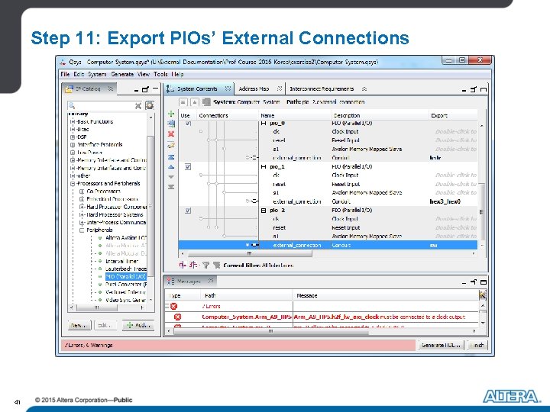Image resolution: width=550 pixels, height=412 pixels.
Task: Click the IP Catalog vertical scrollbar
Action: tap(150, 207)
